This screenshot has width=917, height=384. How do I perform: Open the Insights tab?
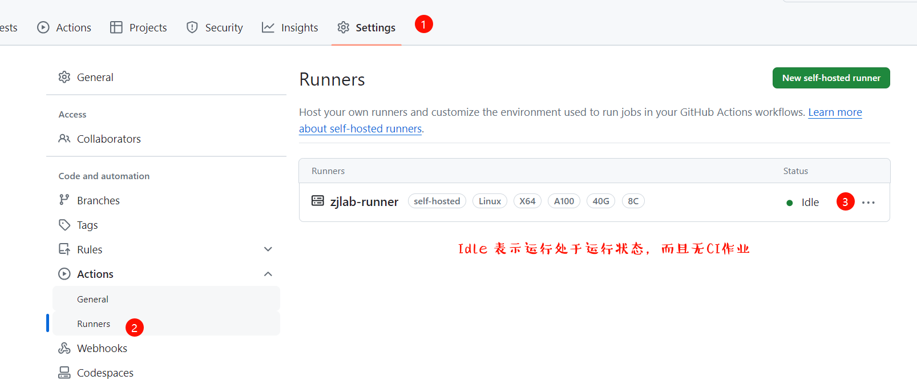[290, 27]
